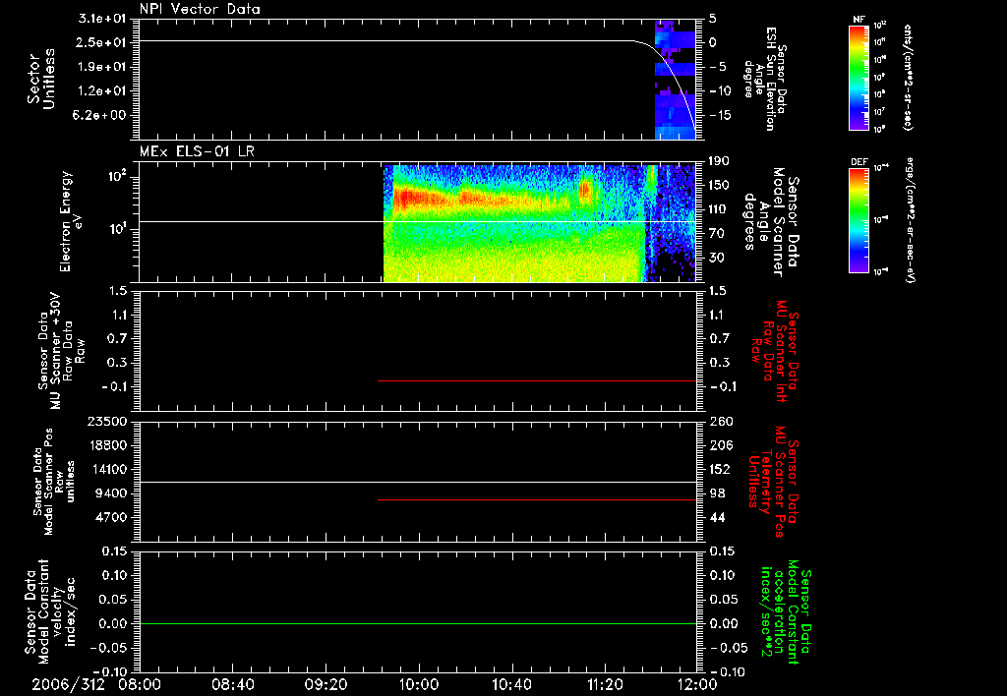
Task: Click the "10:00" time axis label
Action: (x=419, y=684)
